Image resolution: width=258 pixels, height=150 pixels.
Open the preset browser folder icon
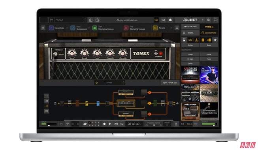tap(51, 20)
